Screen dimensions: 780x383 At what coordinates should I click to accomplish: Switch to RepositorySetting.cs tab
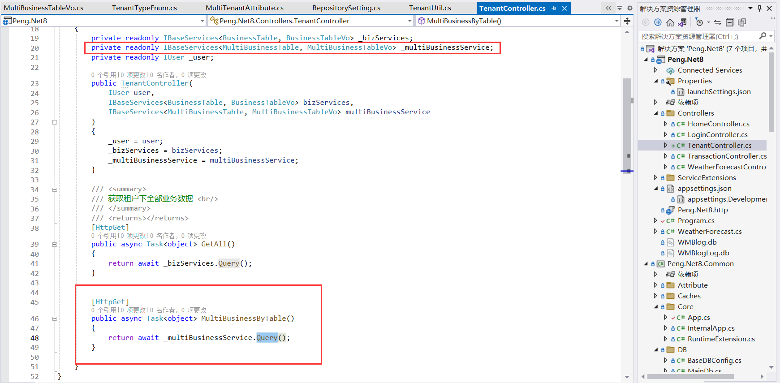(346, 8)
